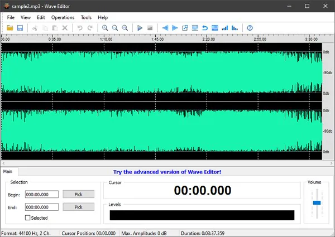Click the 0:35.00 mark on the time ruler
Viewport: 335px width, 237px height.
(55, 39)
